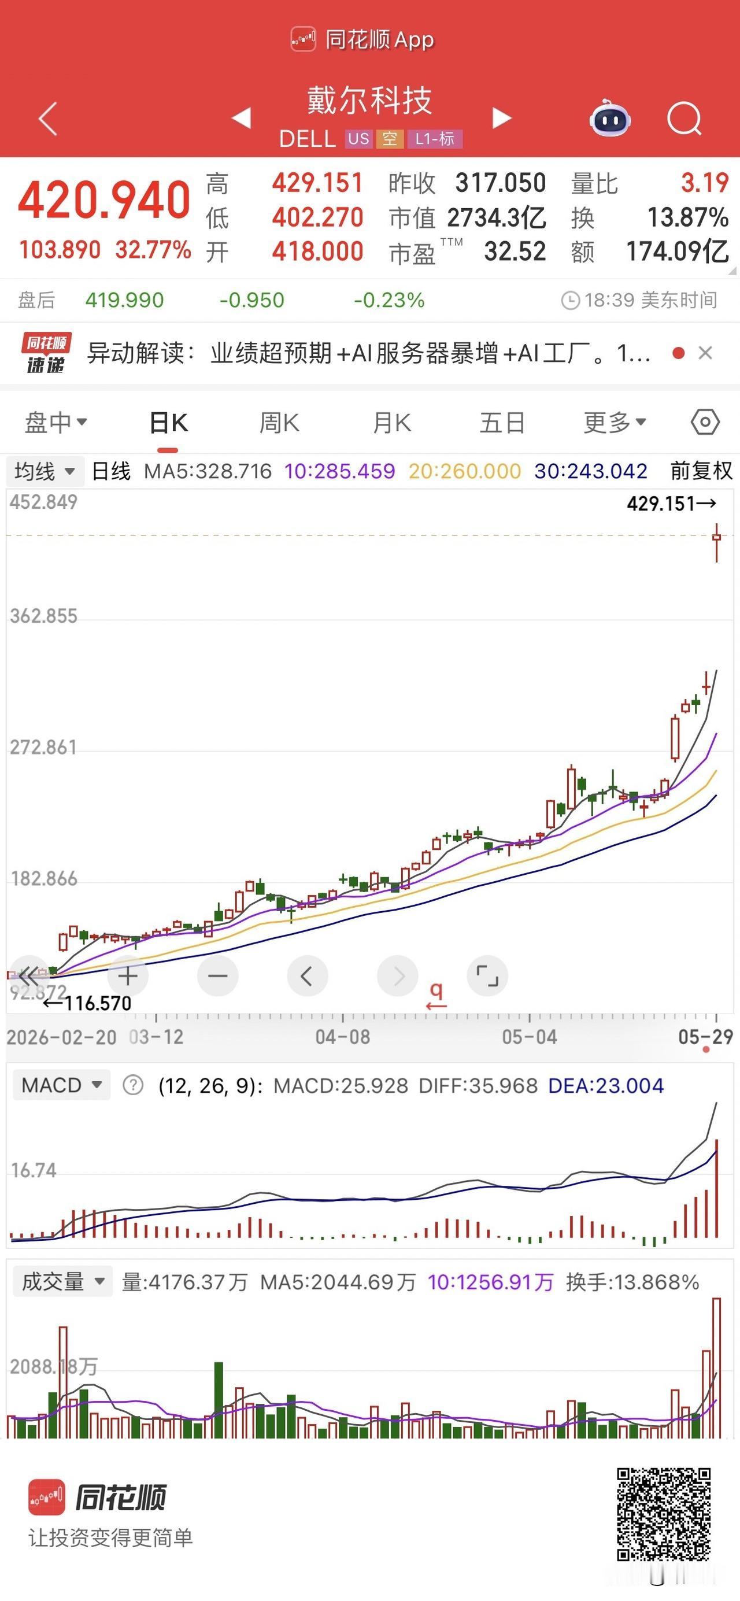Tap the 日线 label
The height and width of the screenshot is (1601, 740).
111,471
